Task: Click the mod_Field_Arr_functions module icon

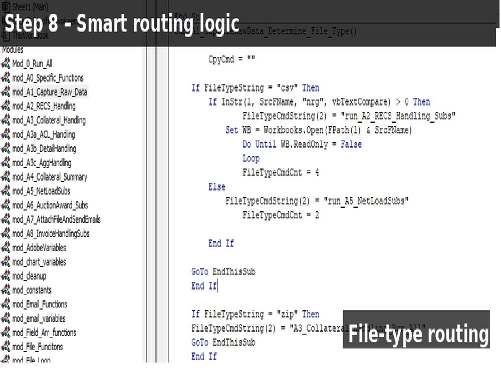Action: tap(6, 333)
